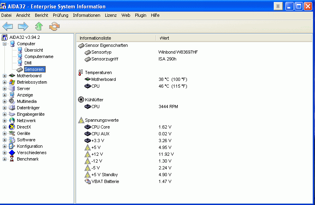Open the Informationen menu
The height and width of the screenshot is (205, 315).
(86, 15)
